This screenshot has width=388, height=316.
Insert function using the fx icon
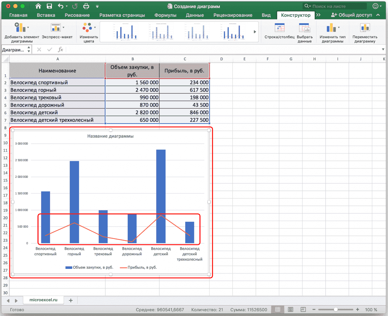60,49
